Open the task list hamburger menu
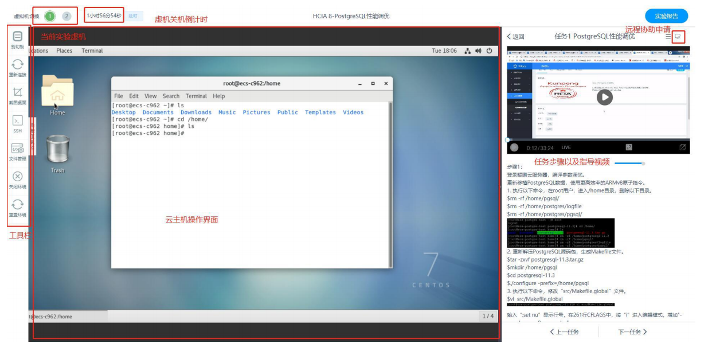 668,36
